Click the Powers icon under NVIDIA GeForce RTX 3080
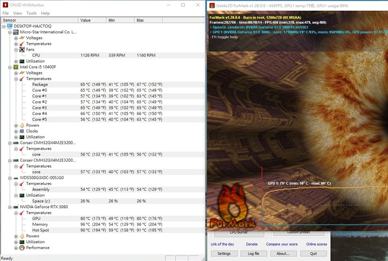 [x=22, y=236]
